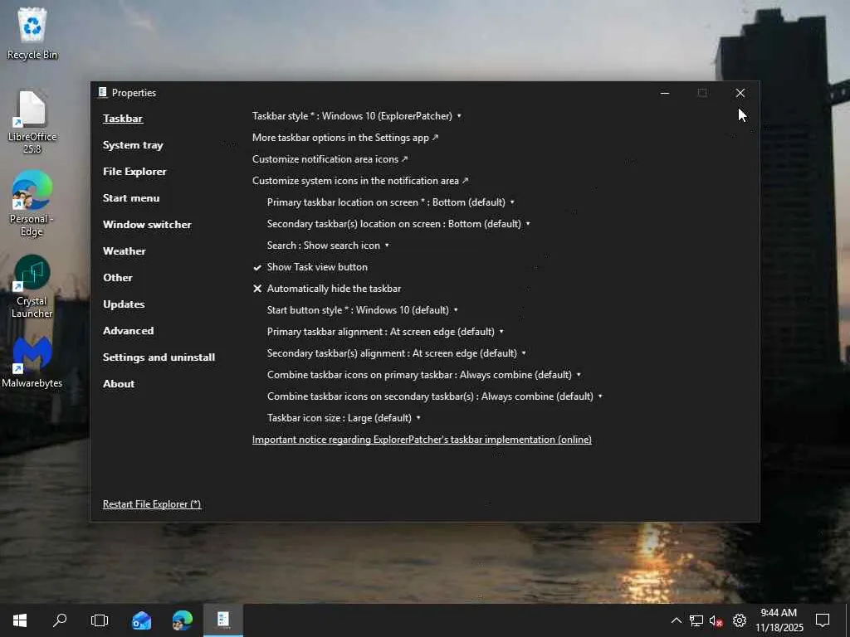Show hidden system tray icons
This screenshot has width=850, height=637.
[x=676, y=620]
